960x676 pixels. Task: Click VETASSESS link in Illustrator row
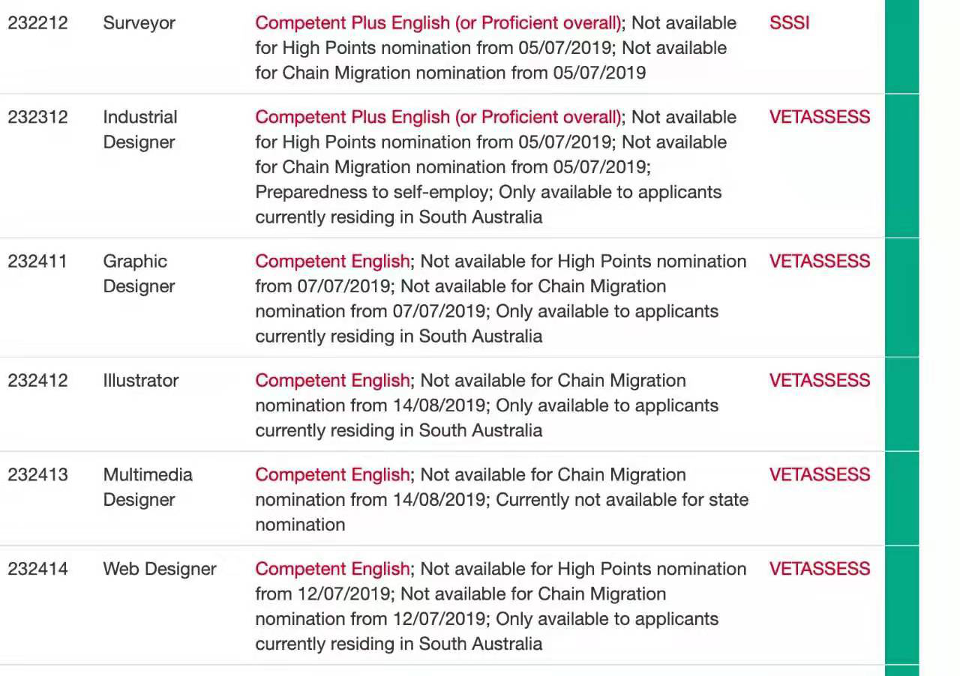click(x=819, y=381)
